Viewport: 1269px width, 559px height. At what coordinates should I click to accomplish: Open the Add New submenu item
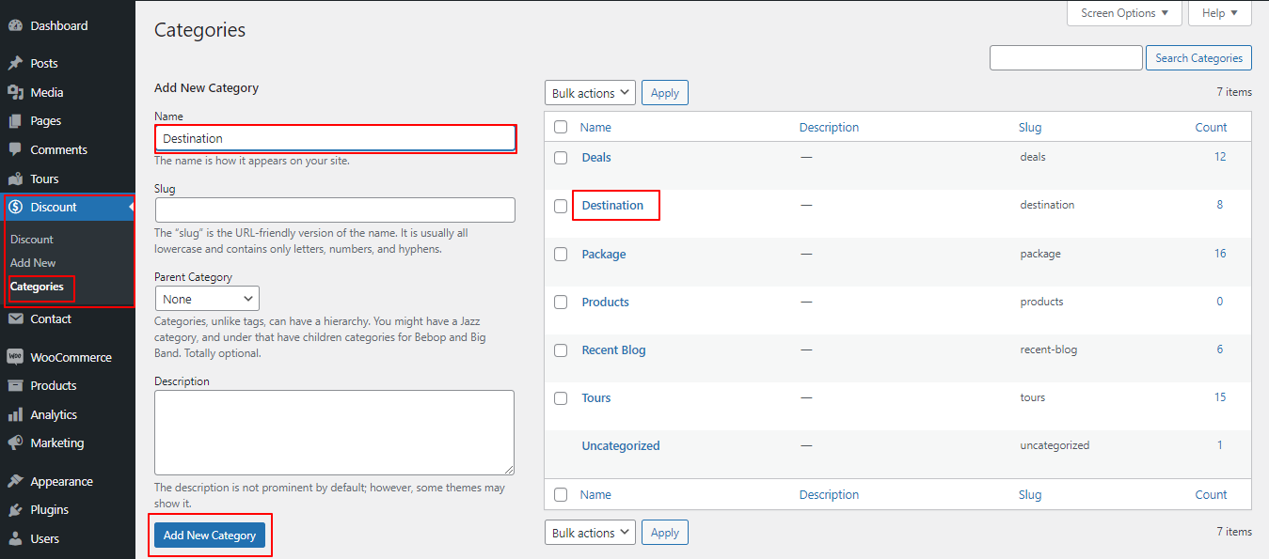coord(33,263)
